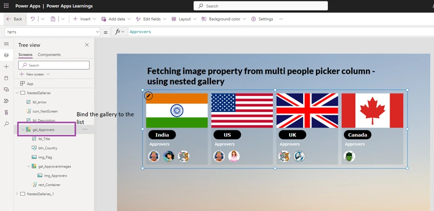
Task: Switch to the Components tab
Action: (x=49, y=55)
